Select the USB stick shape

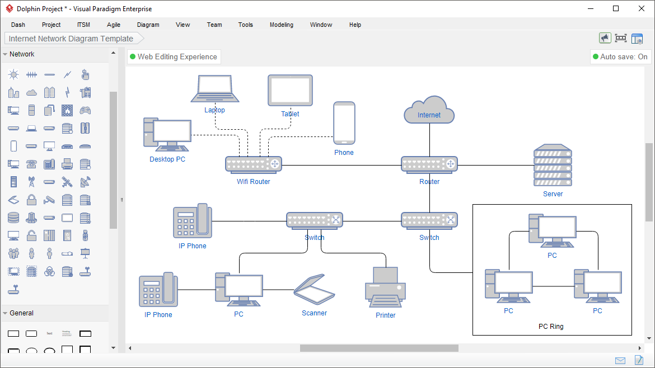coord(85,235)
